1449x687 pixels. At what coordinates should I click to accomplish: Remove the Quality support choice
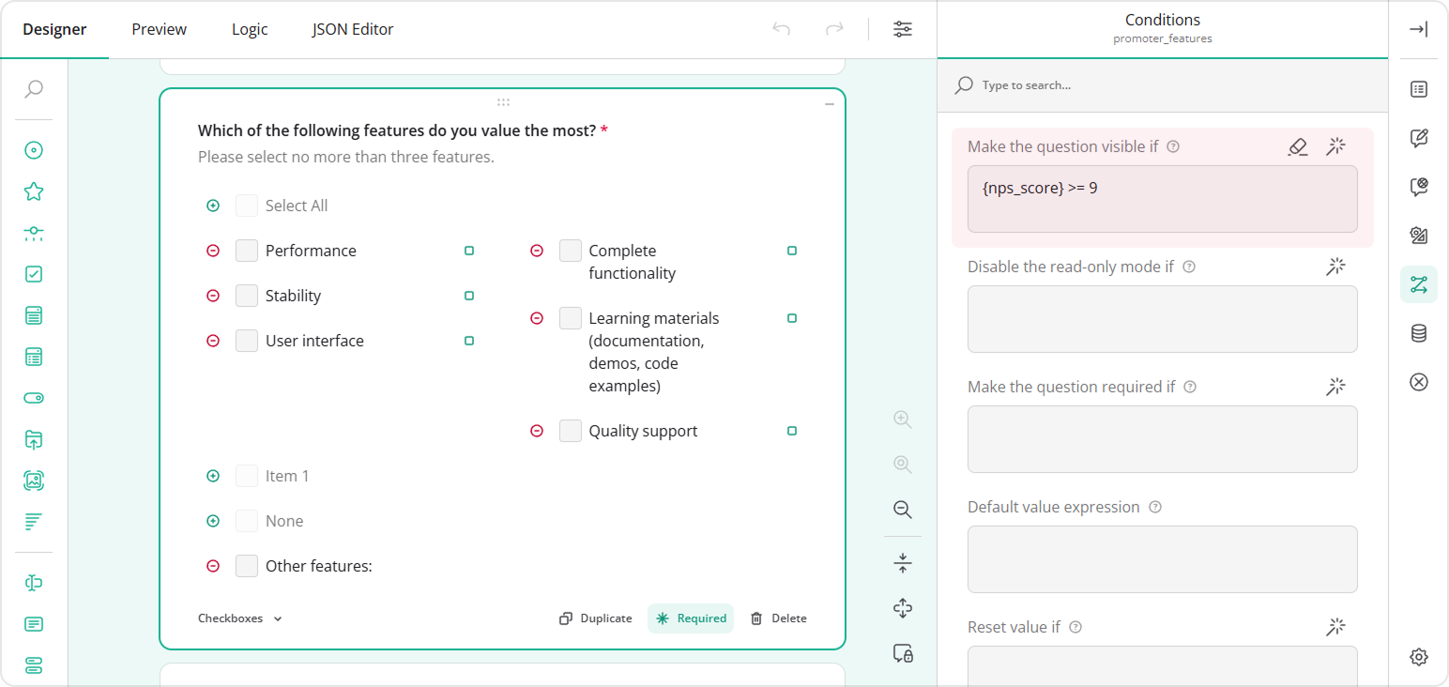tap(537, 431)
